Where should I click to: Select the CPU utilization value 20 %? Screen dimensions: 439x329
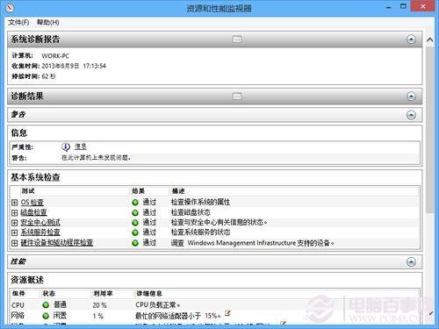coord(99,305)
